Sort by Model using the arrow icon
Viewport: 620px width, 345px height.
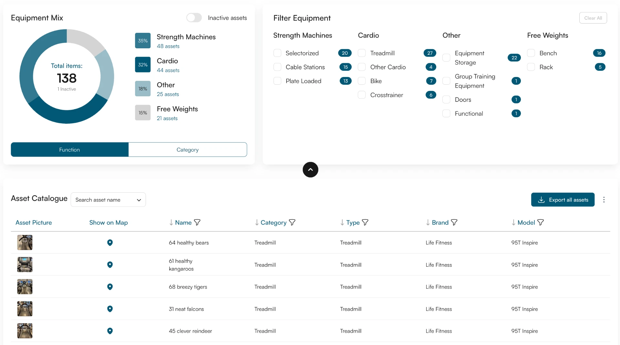pos(513,222)
